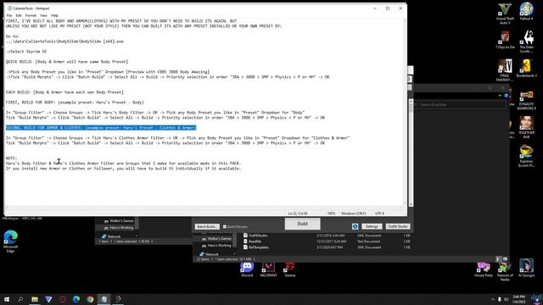Click the Batch Build button in BodySlide
Viewport: 543px width, 305px height.
[x=207, y=226]
